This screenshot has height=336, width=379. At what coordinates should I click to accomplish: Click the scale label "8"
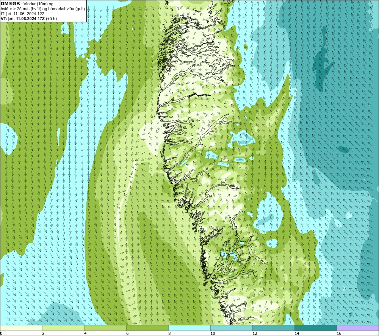pos(169,333)
